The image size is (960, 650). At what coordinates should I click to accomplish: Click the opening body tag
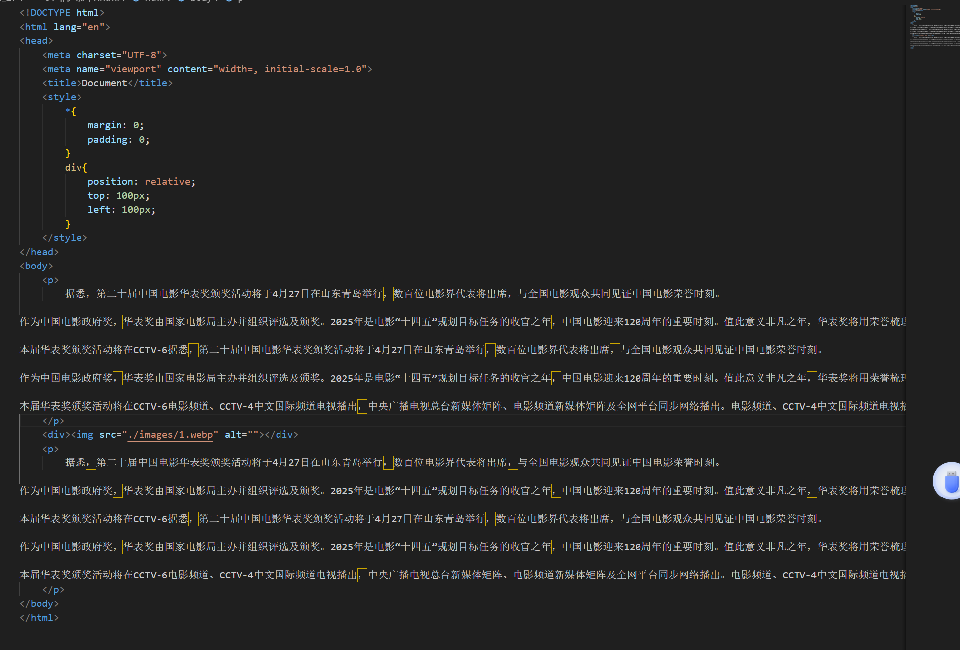click(36, 266)
